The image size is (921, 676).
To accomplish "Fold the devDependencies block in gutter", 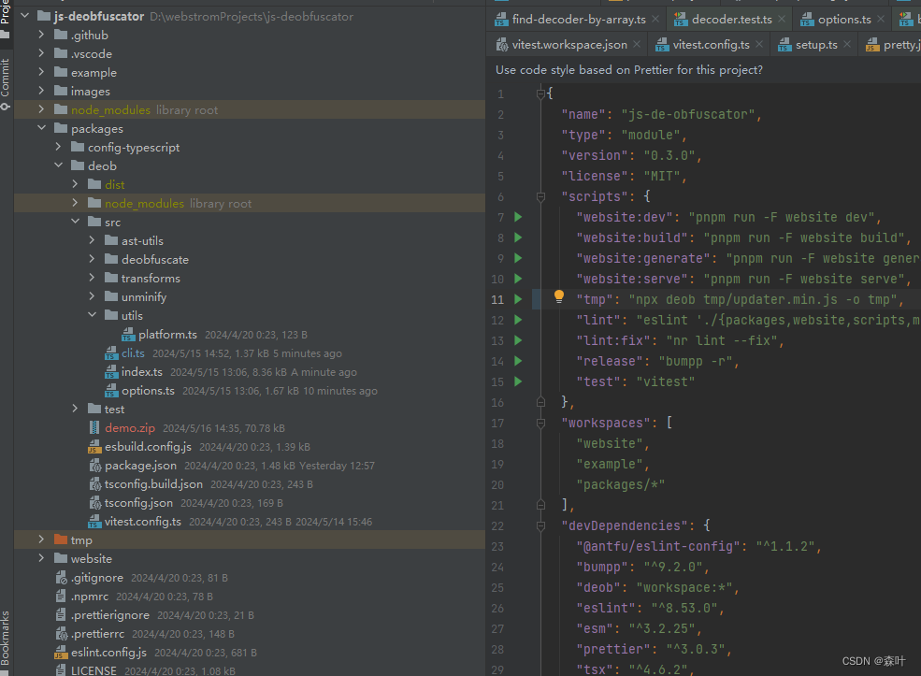I will 541,525.
